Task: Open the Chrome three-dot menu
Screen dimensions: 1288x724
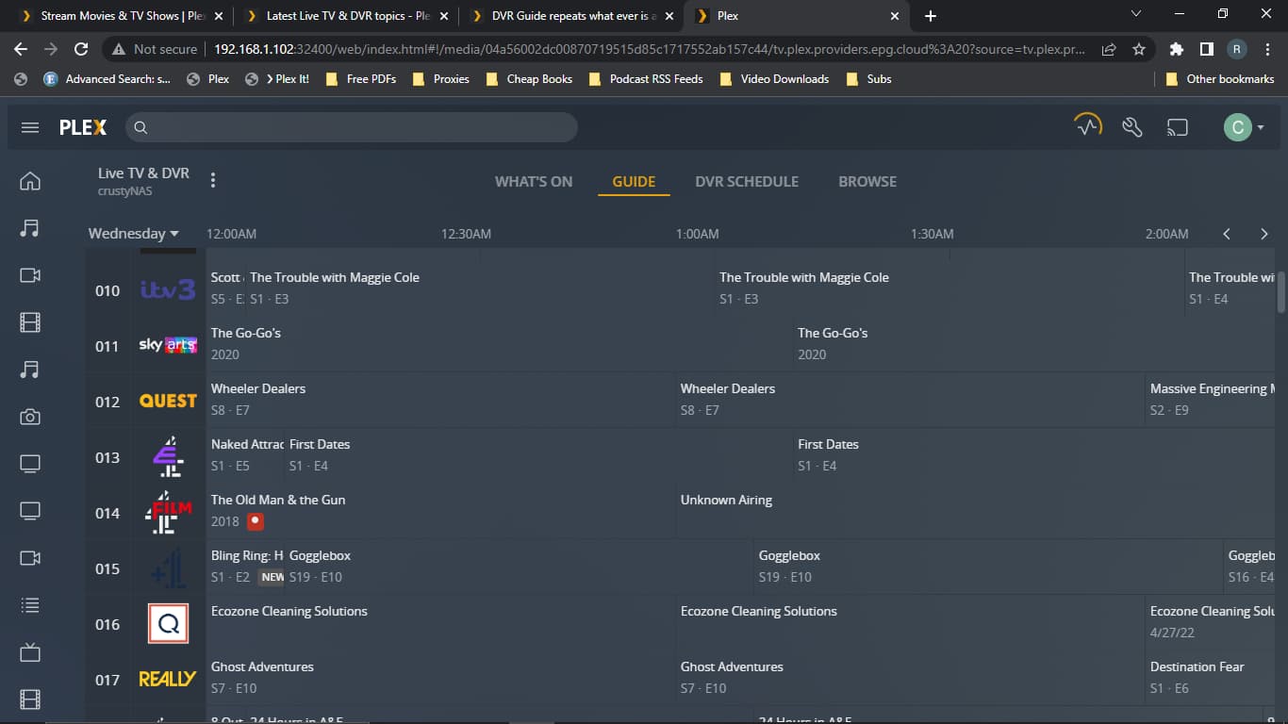Action: click(1266, 49)
